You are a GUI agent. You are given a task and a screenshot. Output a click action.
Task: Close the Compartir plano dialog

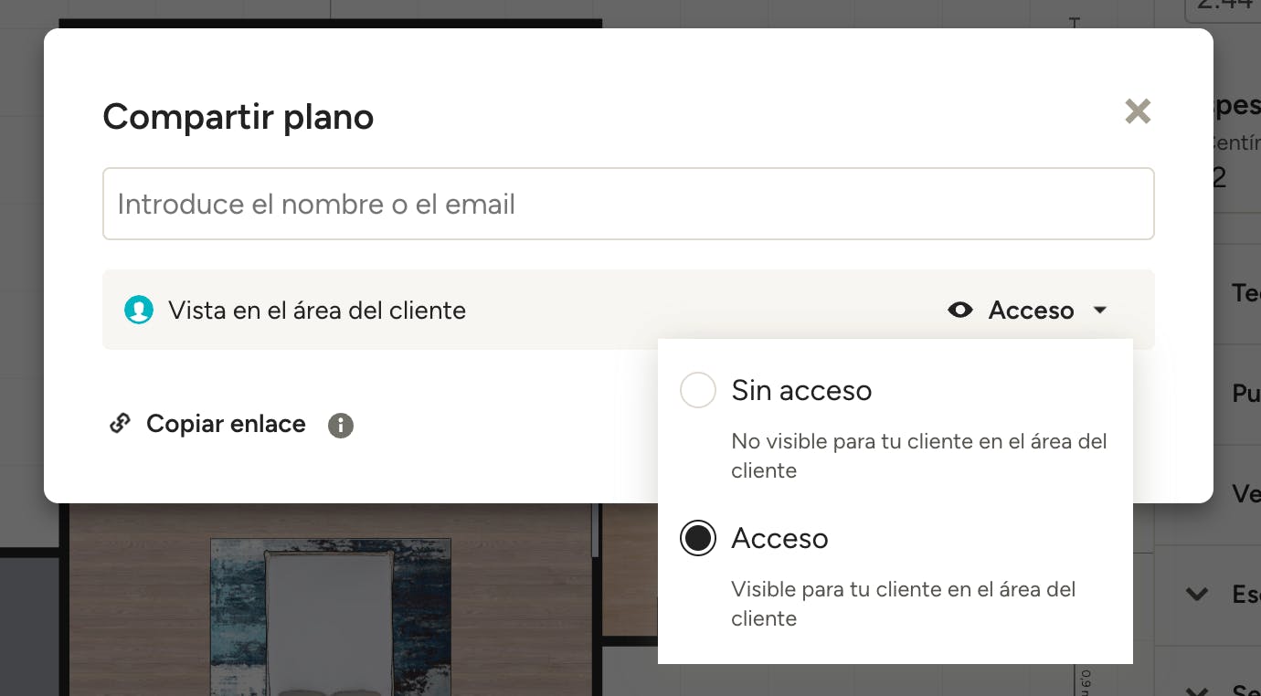[x=1138, y=111]
